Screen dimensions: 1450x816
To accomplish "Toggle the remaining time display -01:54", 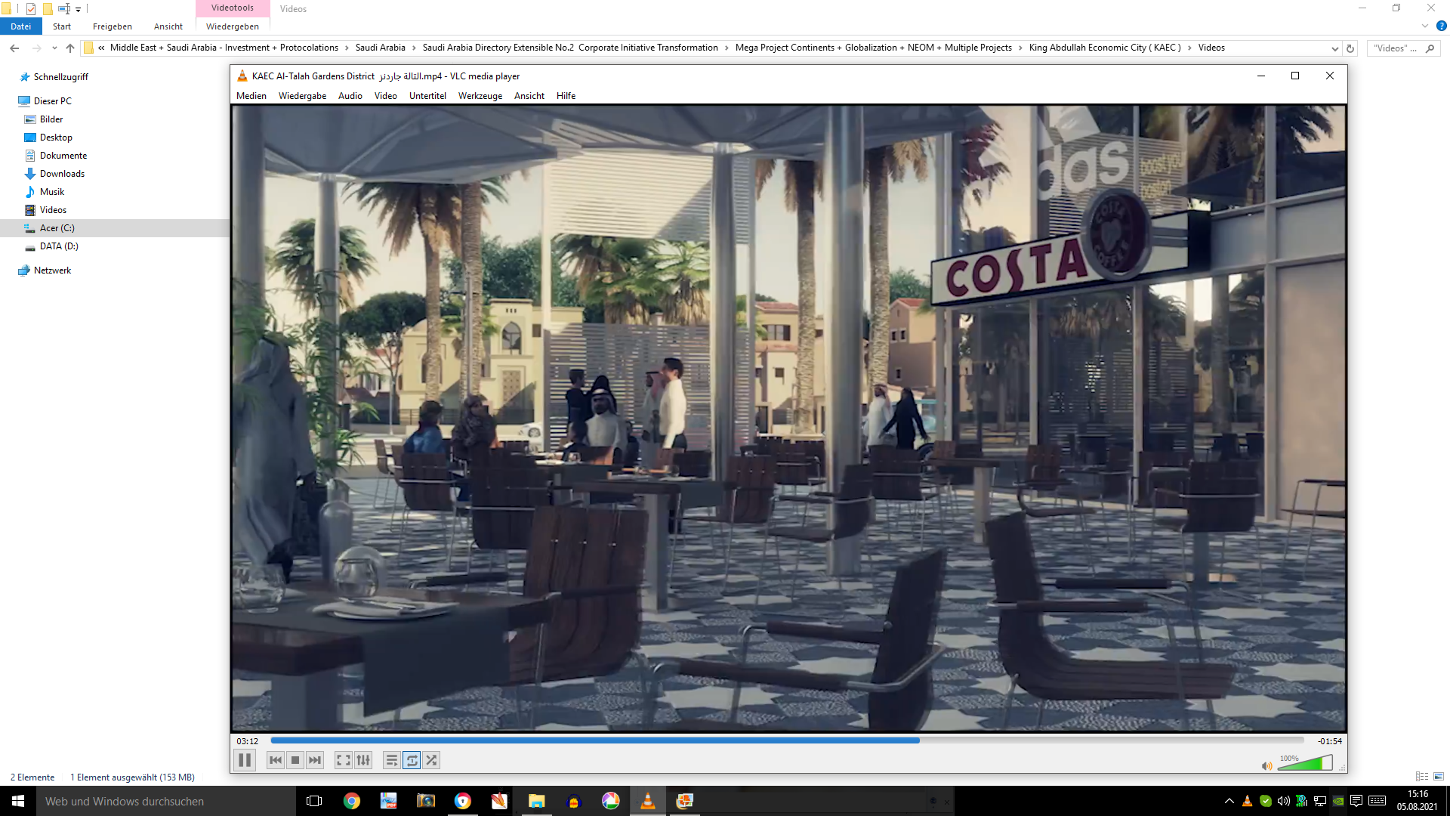I will click(1330, 741).
